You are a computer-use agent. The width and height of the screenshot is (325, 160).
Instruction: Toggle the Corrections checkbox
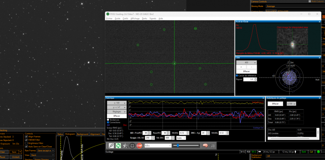click(108, 122)
